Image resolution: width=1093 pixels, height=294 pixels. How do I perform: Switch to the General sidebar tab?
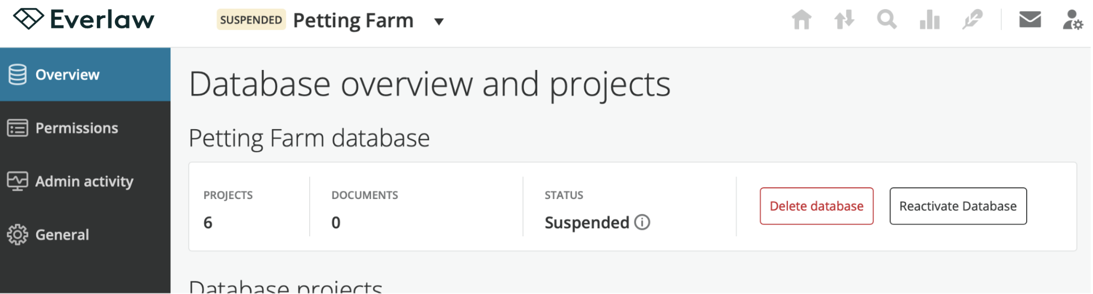tap(85, 234)
